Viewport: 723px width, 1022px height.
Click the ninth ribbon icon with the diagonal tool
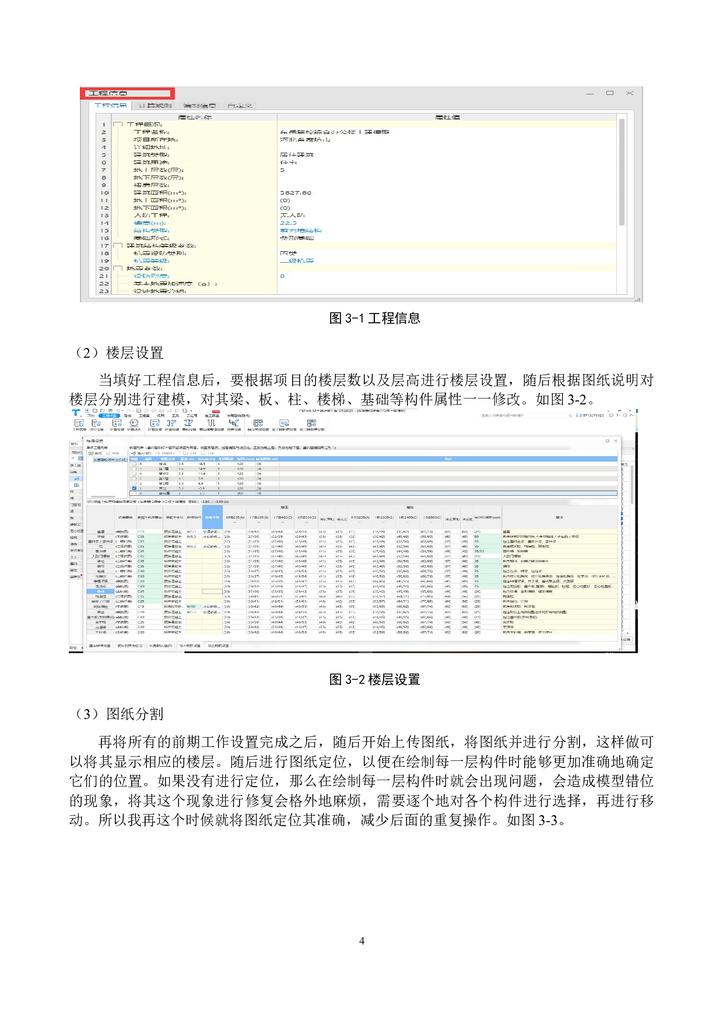(x=233, y=422)
